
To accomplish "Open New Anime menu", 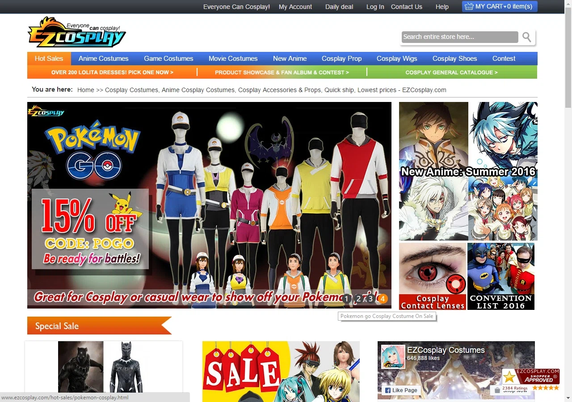I will [x=290, y=59].
